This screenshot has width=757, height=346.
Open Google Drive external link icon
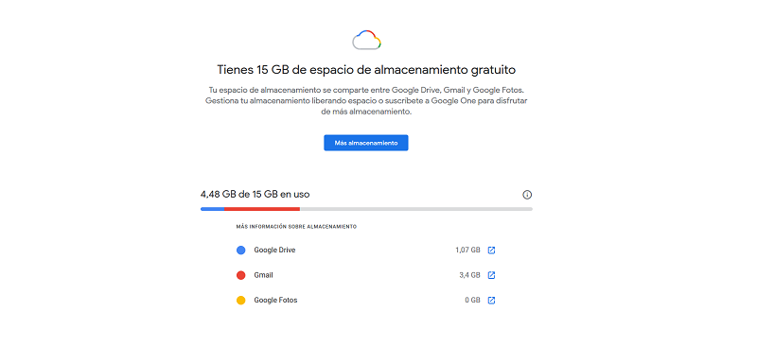point(491,251)
